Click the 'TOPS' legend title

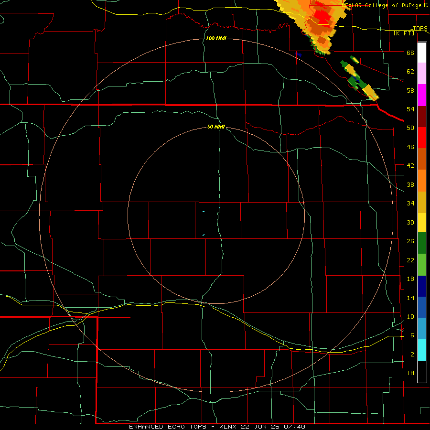[x=420, y=28]
